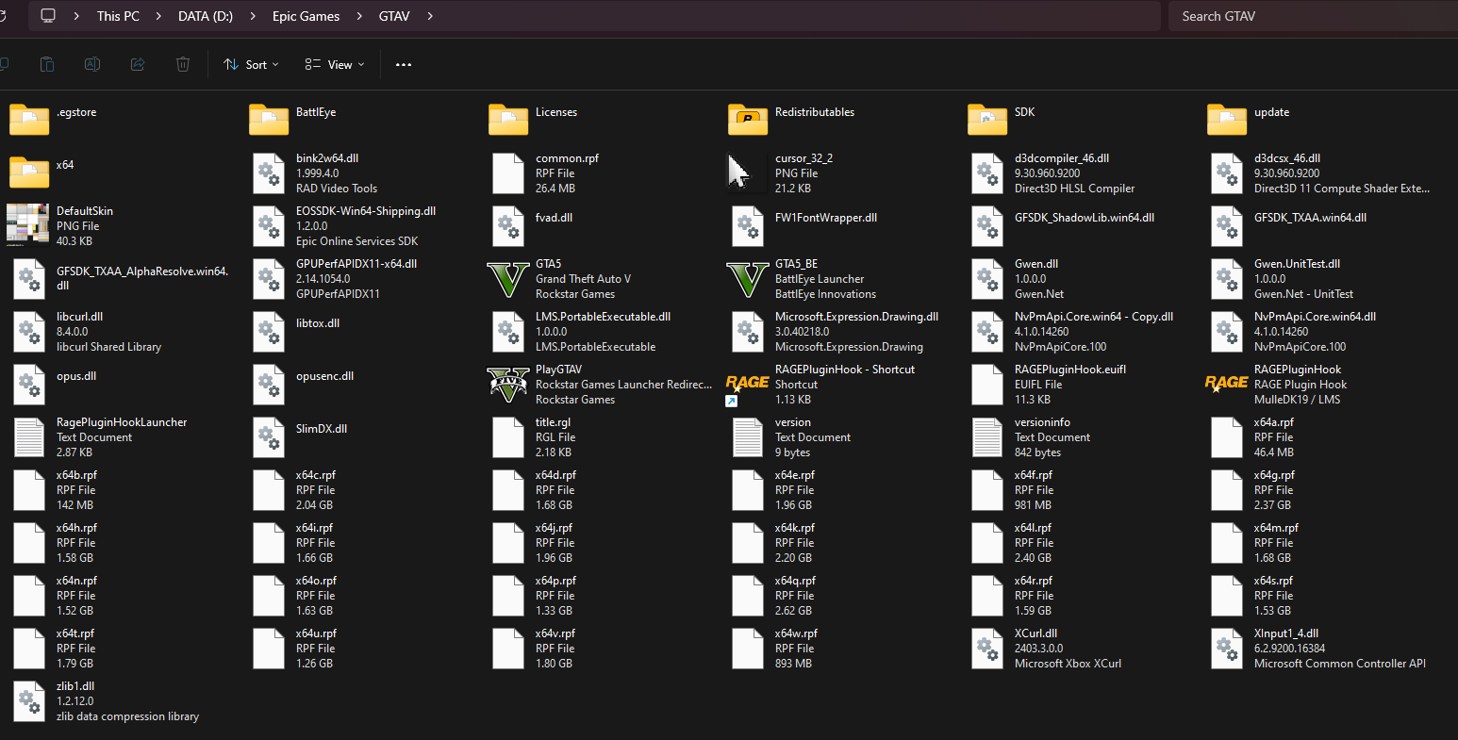Open the See more ellipsis menu

coord(404,64)
